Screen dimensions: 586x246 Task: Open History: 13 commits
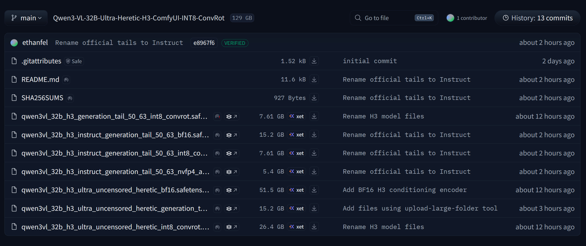click(x=537, y=18)
